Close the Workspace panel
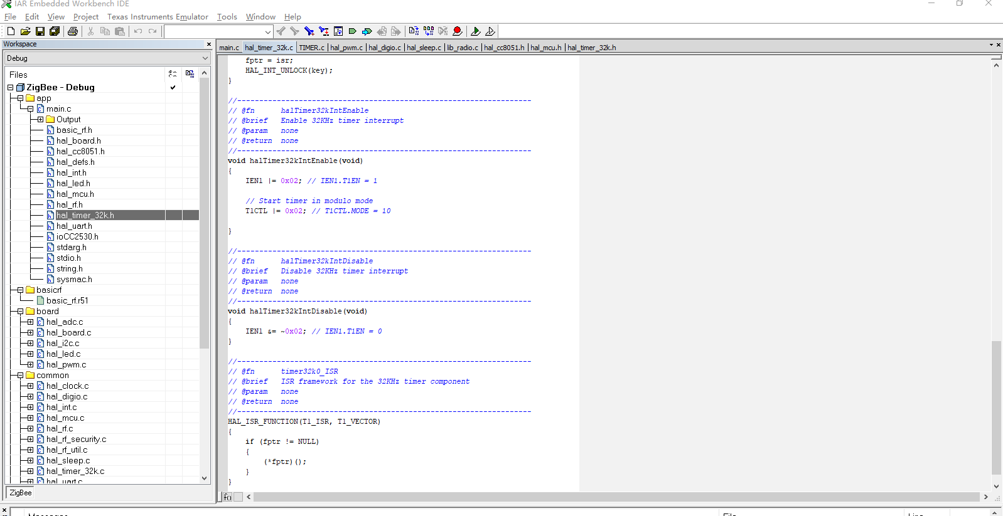 pyautogui.click(x=209, y=45)
